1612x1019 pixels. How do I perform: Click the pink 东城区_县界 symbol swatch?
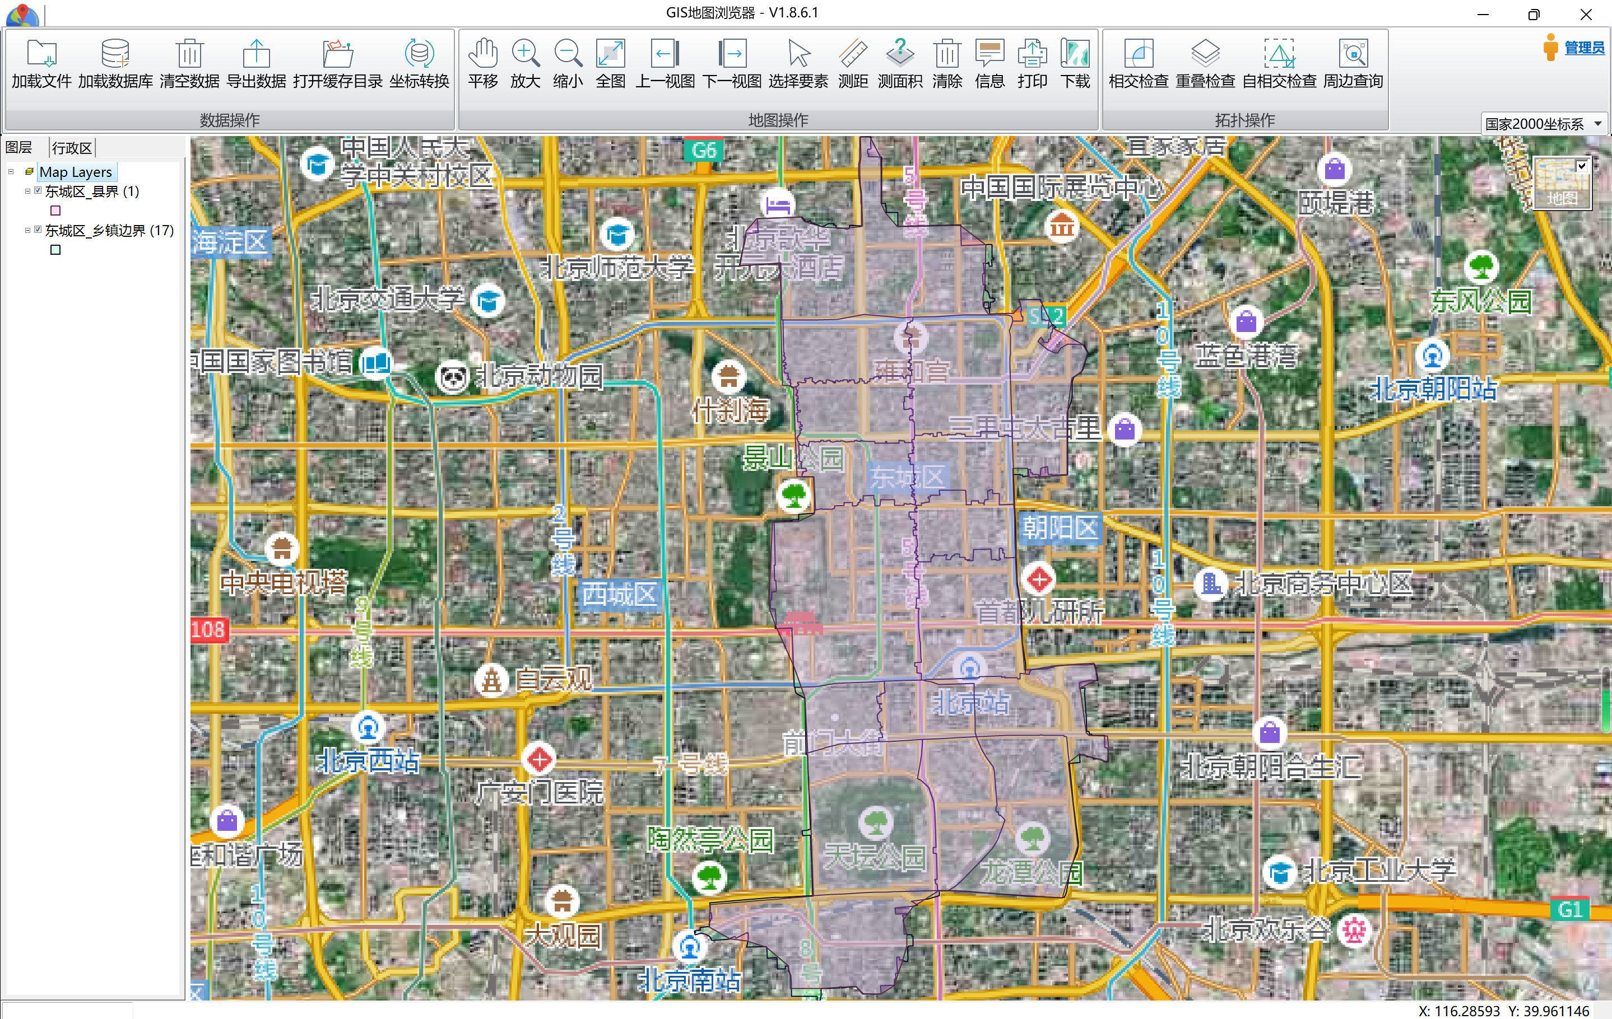click(55, 211)
